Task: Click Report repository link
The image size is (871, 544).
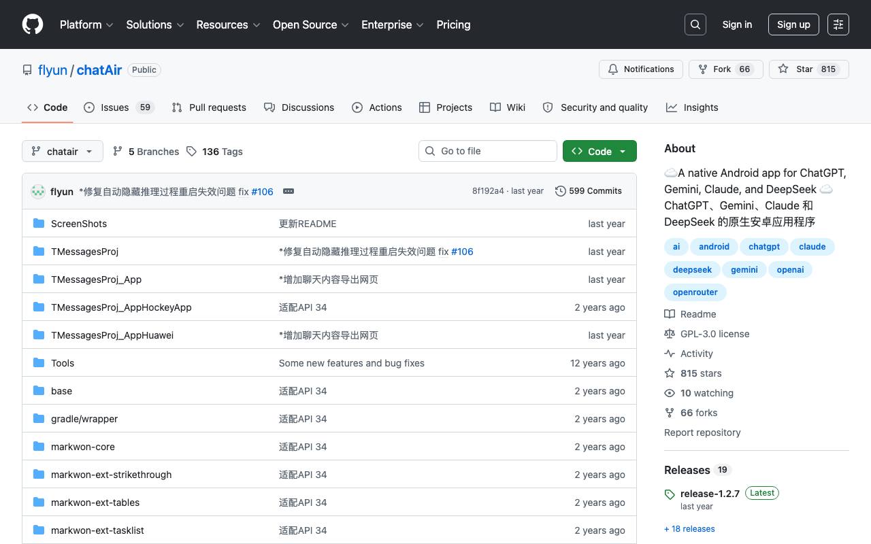Action: (x=702, y=432)
